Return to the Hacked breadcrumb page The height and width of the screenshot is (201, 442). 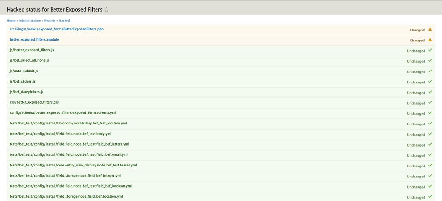point(64,21)
